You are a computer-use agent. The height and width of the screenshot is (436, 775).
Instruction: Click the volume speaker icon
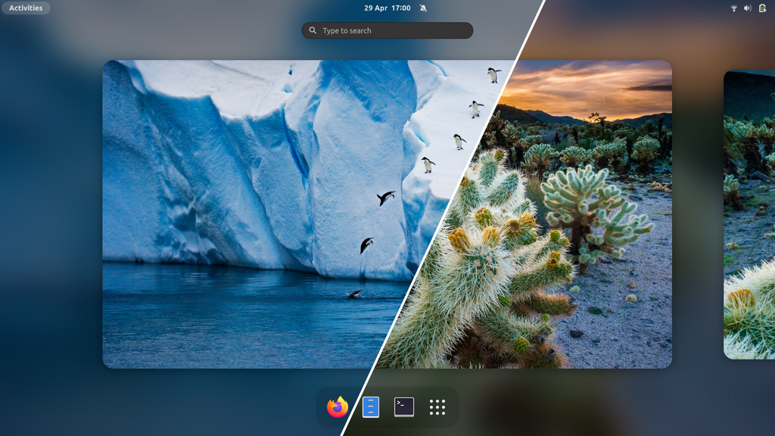coord(748,8)
